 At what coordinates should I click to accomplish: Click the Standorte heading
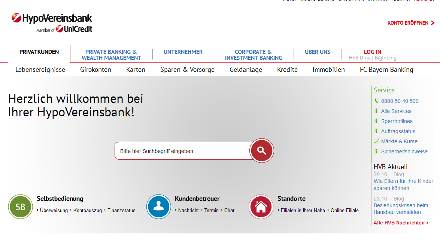pos(292,199)
